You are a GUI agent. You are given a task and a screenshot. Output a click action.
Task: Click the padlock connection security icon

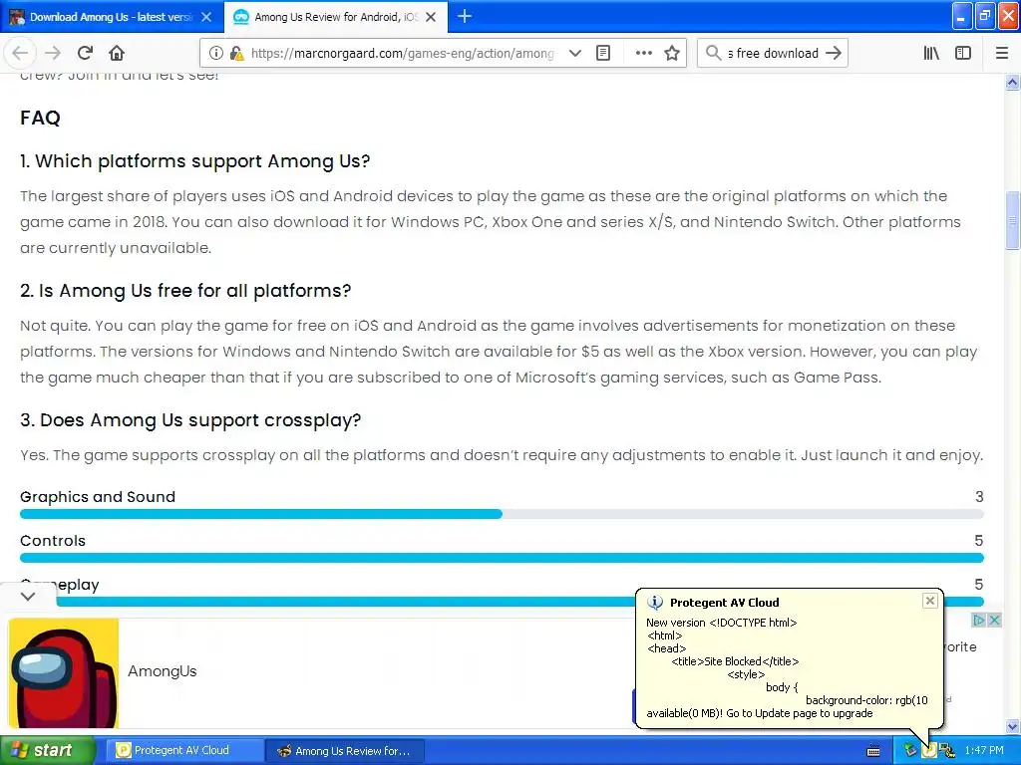(236, 54)
